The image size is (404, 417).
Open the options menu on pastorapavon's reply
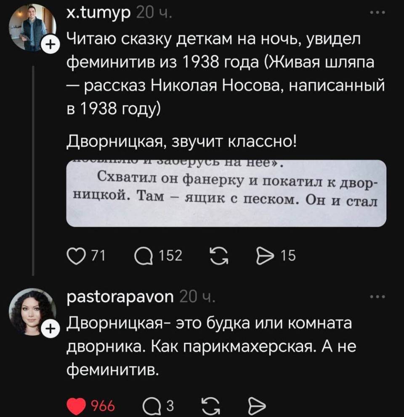(377, 297)
